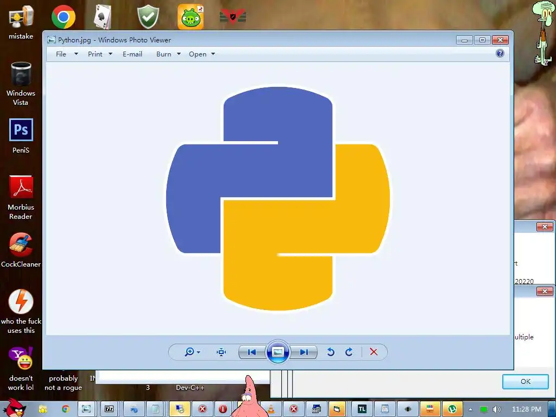The width and height of the screenshot is (556, 417).
Task: Click the fit to window icon
Action: pos(222,352)
